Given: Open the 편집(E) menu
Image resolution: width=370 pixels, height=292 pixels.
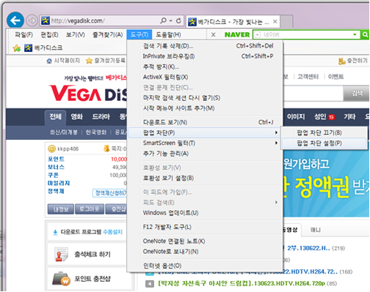Looking at the screenshot, I should click(49, 35).
